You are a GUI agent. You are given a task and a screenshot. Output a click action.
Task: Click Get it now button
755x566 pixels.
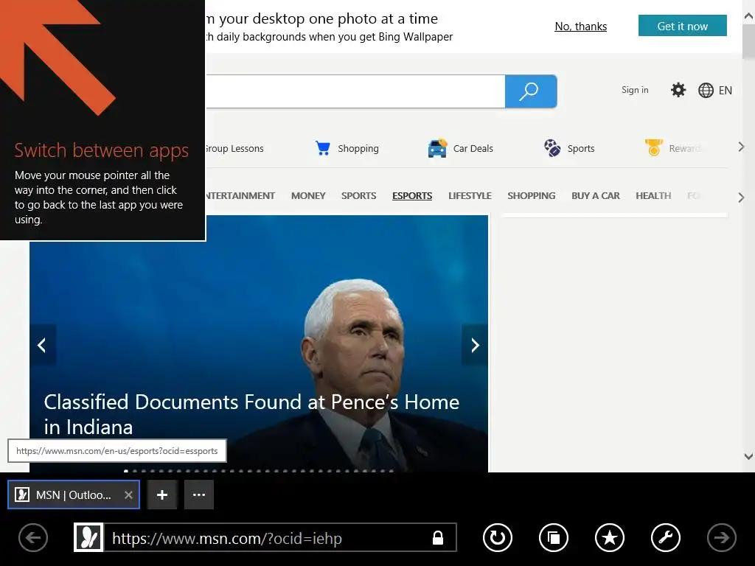[682, 26]
